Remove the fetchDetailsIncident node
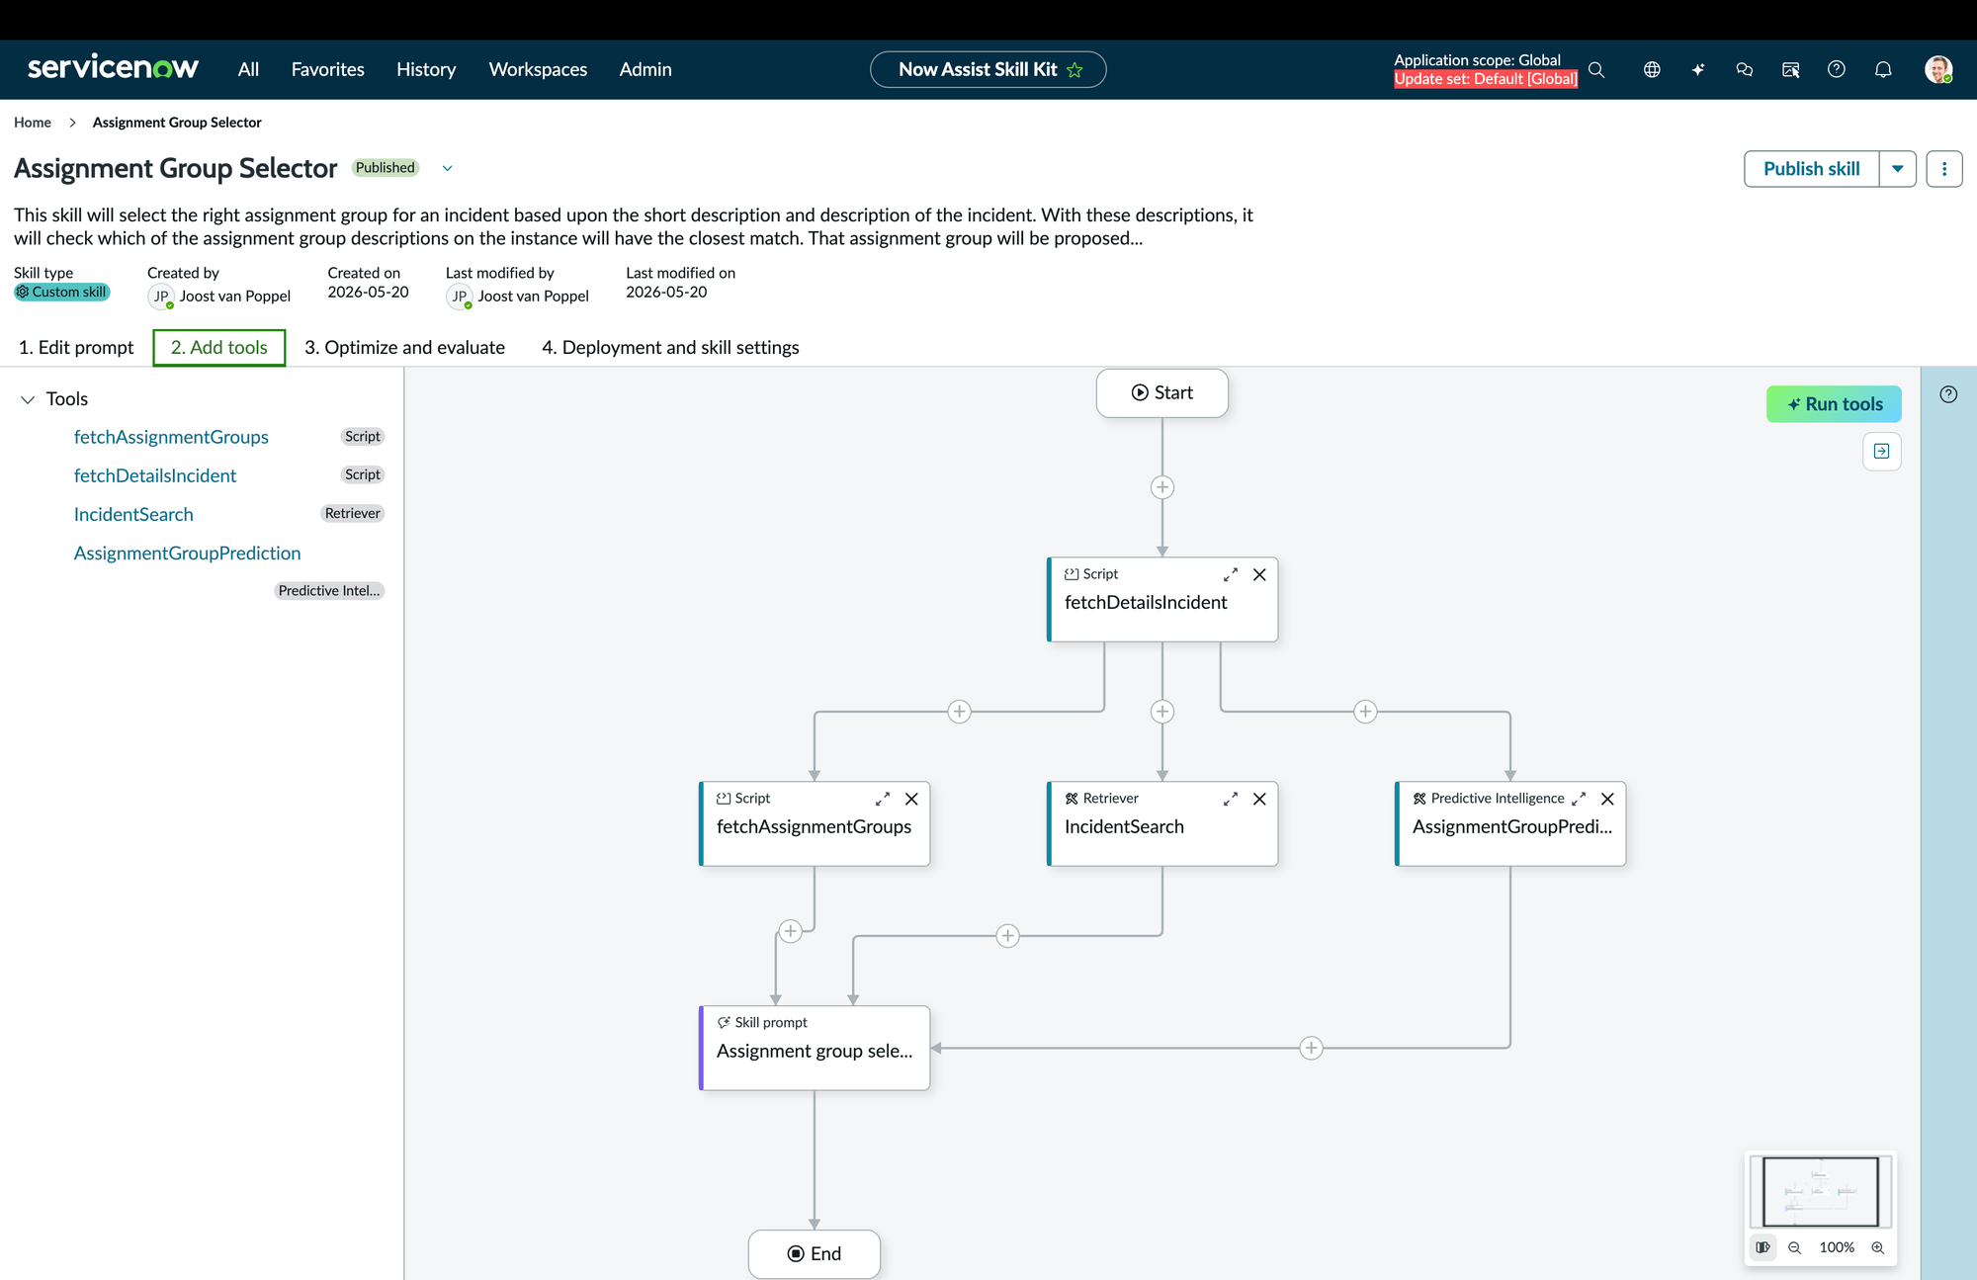The width and height of the screenshot is (1977, 1280). pyautogui.click(x=1259, y=574)
